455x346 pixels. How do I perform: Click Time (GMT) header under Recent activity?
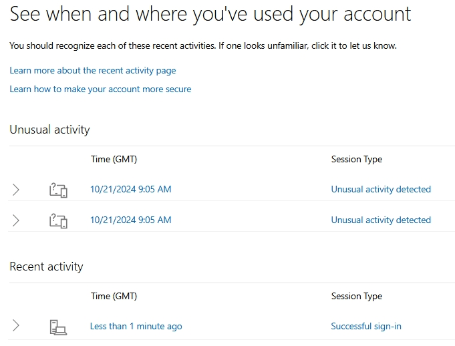click(x=114, y=296)
